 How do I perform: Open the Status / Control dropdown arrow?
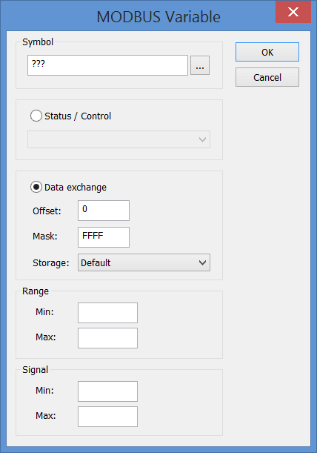[x=202, y=139]
